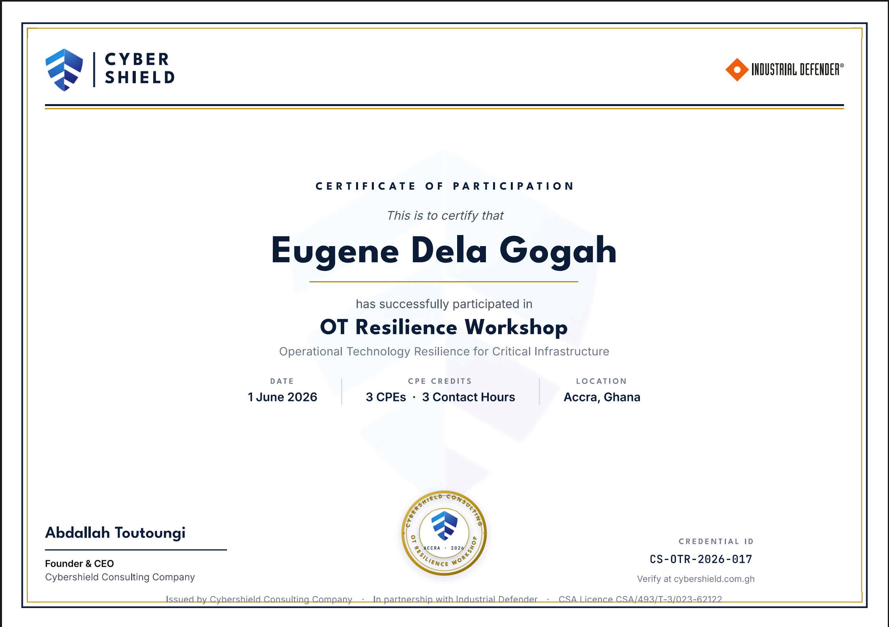The image size is (889, 627).
Task: Click 'In partnership with Industrial Defender' footer
Action: coord(455,599)
